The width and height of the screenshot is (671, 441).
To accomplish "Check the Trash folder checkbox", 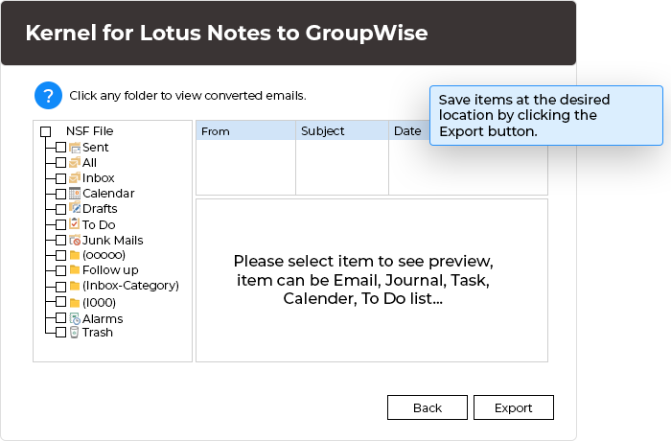I will coord(60,333).
